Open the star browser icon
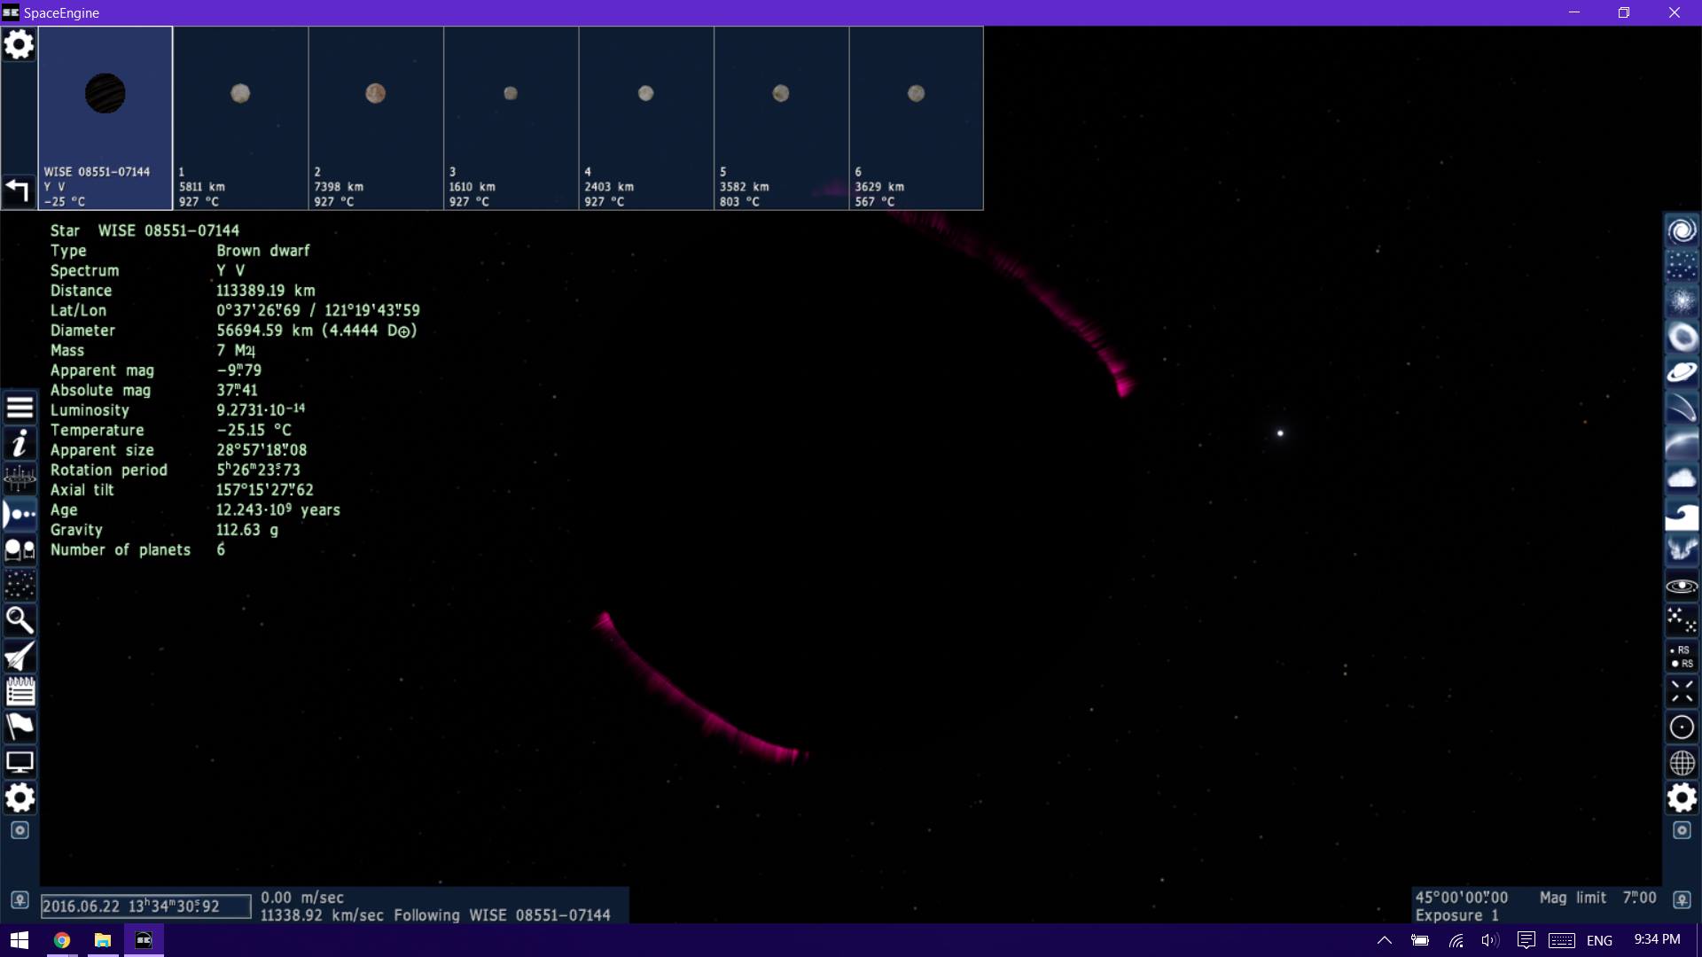This screenshot has width=1702, height=957. pos(20,585)
